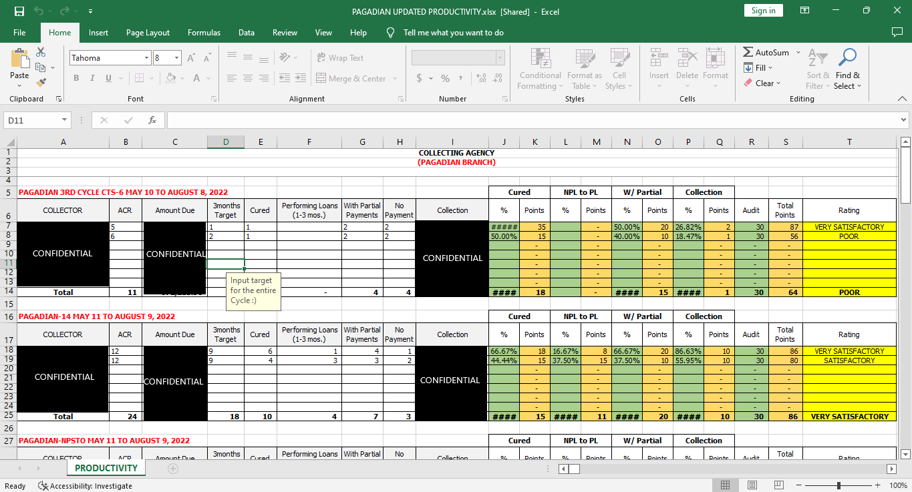Image resolution: width=912 pixels, height=492 pixels.
Task: Switch to the Formulas tab
Action: point(204,32)
